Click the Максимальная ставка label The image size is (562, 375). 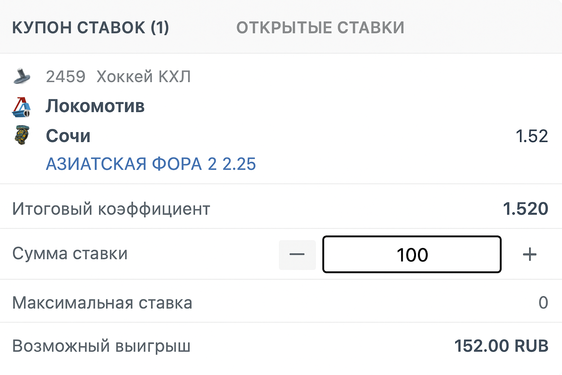coord(102,303)
